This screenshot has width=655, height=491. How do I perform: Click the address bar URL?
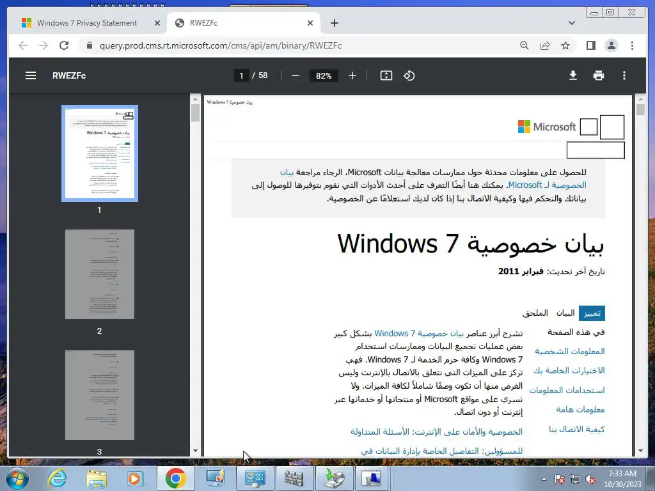tap(221, 45)
